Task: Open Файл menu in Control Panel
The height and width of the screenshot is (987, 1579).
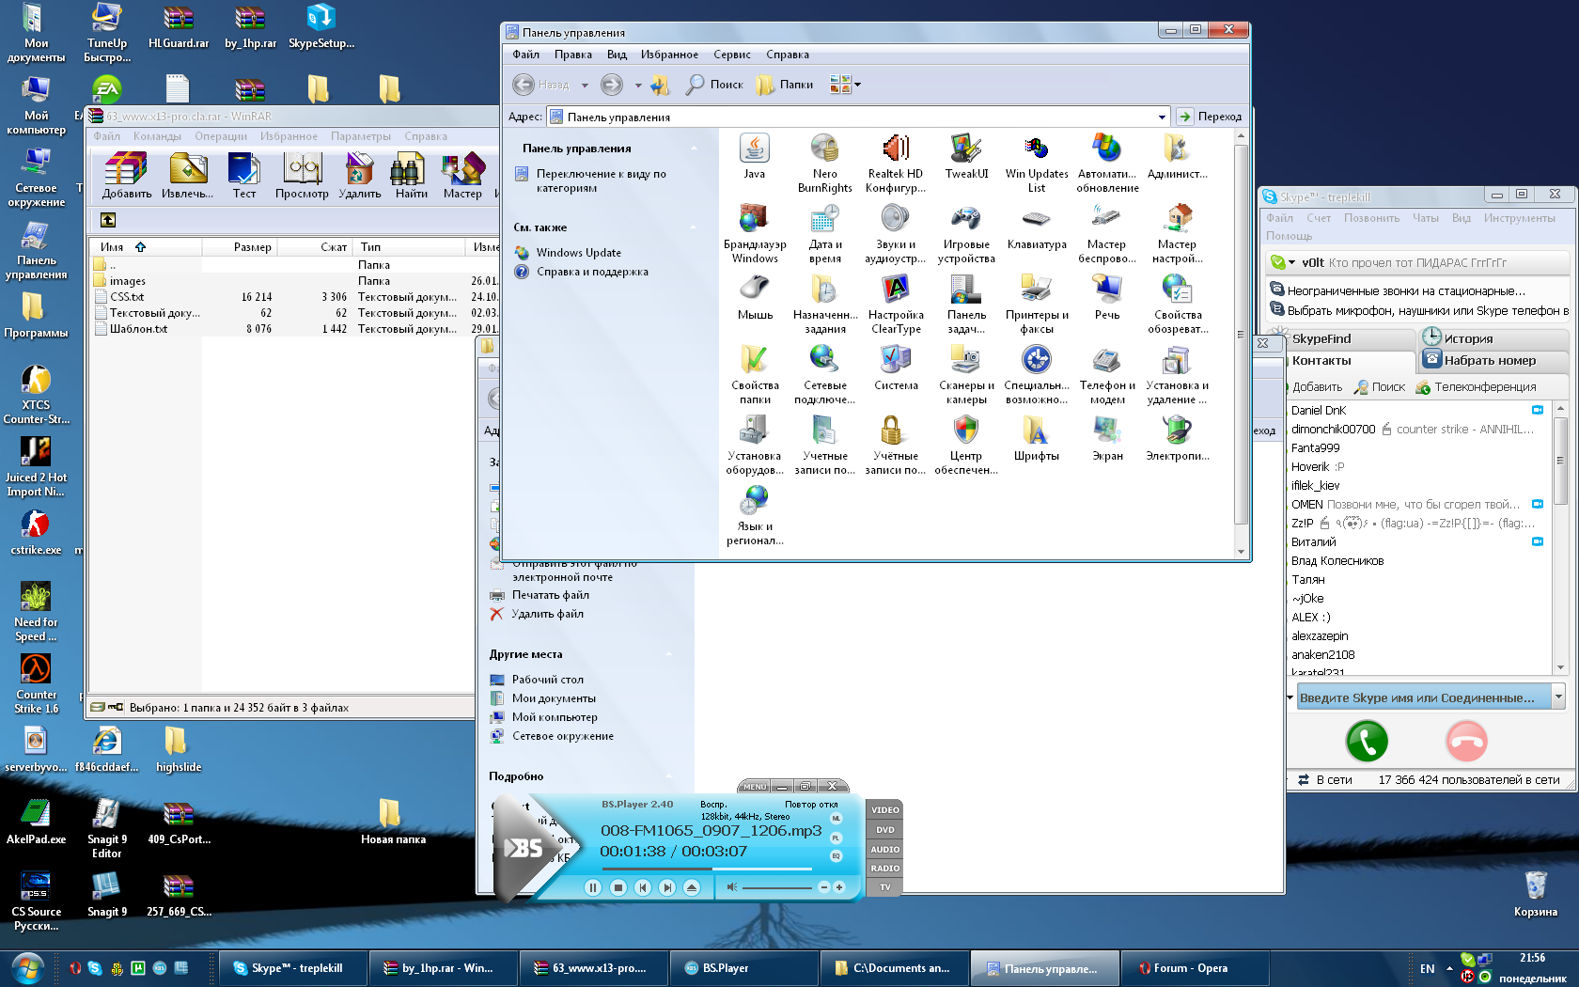Action: click(525, 55)
